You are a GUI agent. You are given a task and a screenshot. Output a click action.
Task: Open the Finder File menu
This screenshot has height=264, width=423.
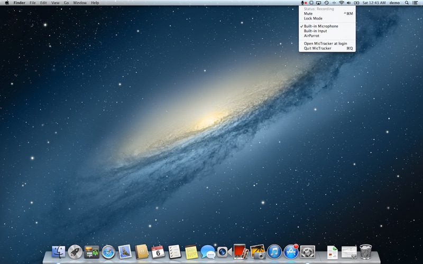(33, 3)
